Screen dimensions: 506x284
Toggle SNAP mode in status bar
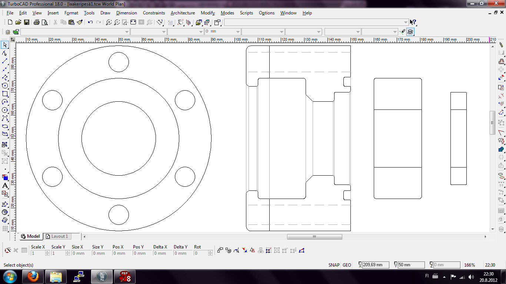(x=334, y=265)
